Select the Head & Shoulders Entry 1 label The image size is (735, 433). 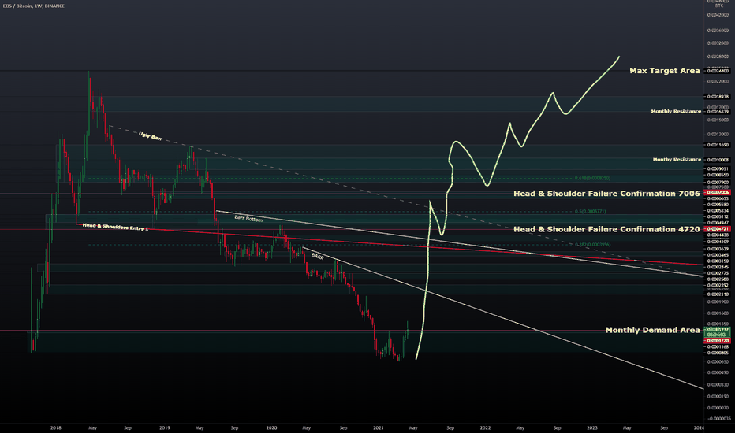pyautogui.click(x=115, y=227)
